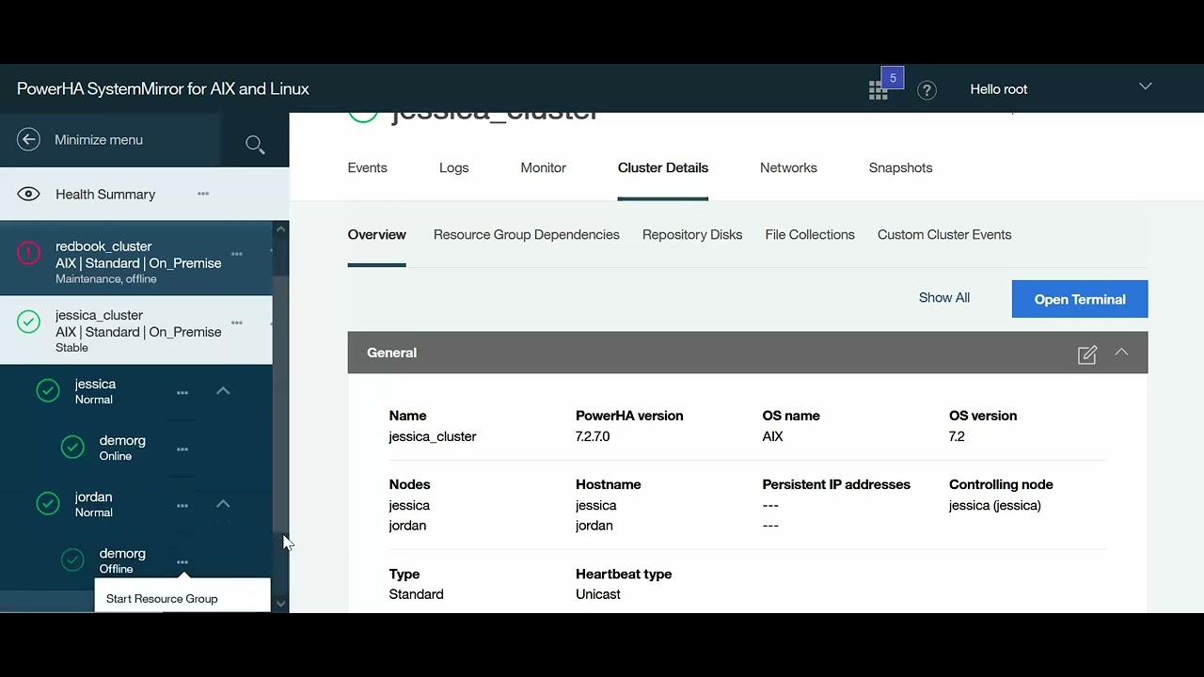The height and width of the screenshot is (677, 1204).
Task: Switch to the Monitor tab
Action: (543, 167)
